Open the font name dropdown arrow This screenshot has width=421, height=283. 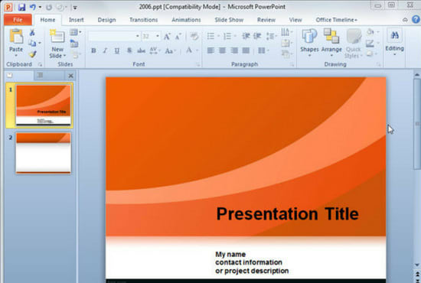click(138, 36)
